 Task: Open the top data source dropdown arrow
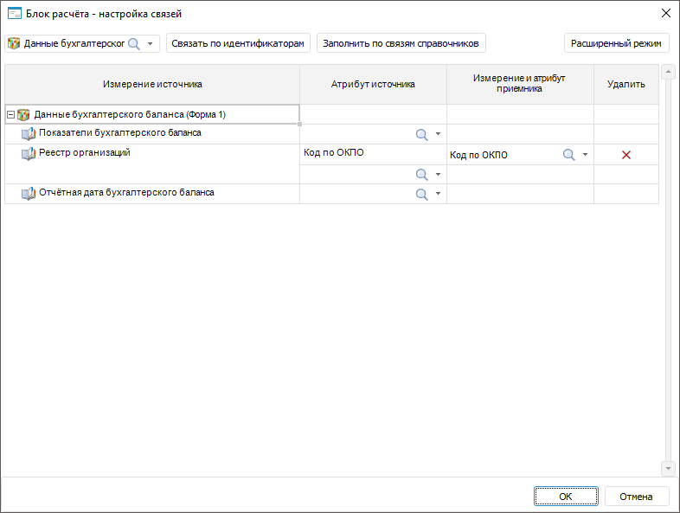[151, 43]
